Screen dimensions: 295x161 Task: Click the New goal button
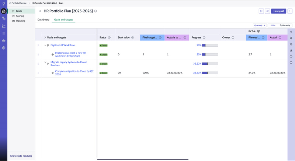click(279, 11)
